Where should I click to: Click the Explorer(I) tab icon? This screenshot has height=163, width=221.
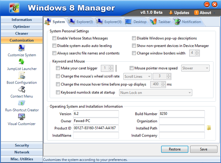(x=72, y=21)
